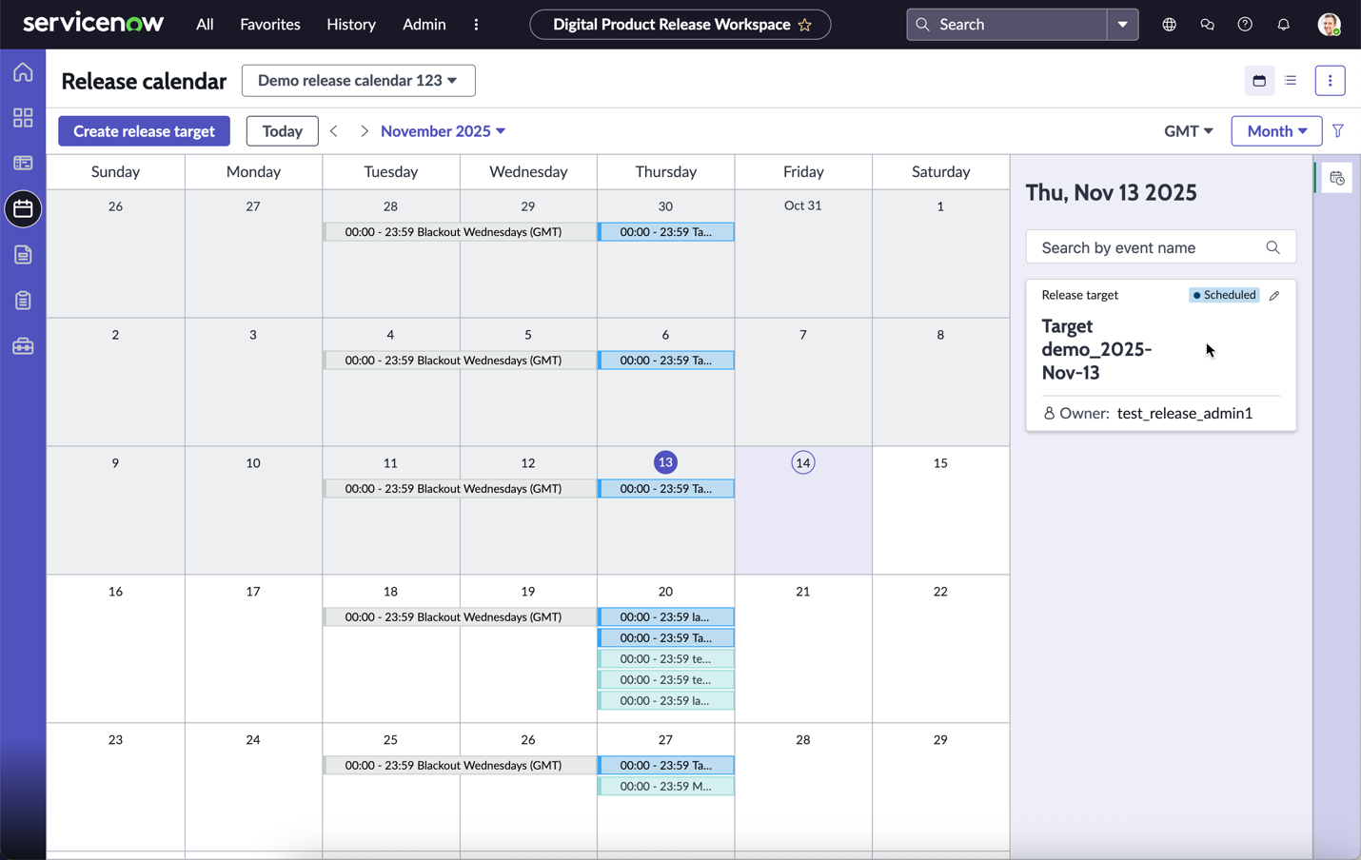Open Blackout Wednesdays event on Nov 18
The height and width of the screenshot is (860, 1361).
[x=460, y=617]
